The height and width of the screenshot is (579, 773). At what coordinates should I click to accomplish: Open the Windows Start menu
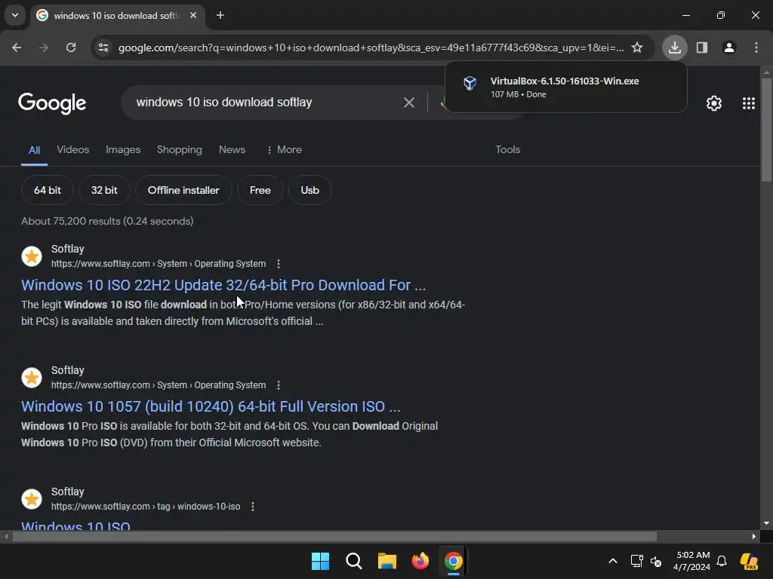click(320, 561)
